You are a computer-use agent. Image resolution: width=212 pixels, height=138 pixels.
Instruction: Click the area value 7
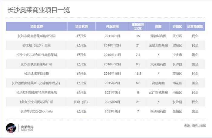click(138, 111)
